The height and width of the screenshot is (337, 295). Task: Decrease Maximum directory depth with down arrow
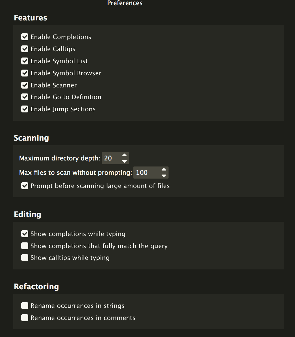(124, 161)
